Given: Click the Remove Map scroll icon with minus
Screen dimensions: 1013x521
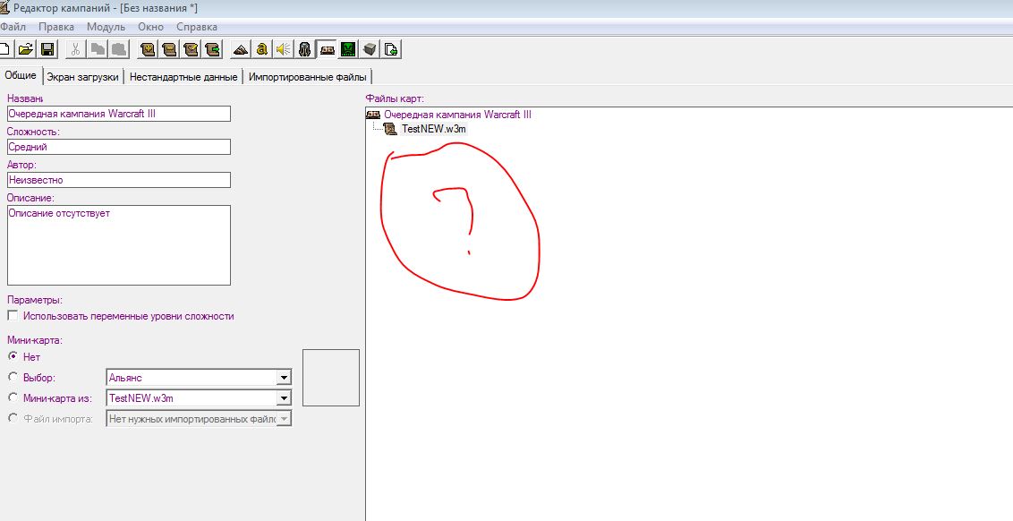Looking at the screenshot, I should 169,49.
